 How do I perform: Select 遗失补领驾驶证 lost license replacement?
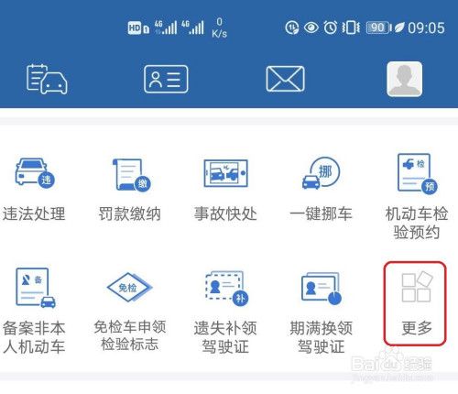226,289
